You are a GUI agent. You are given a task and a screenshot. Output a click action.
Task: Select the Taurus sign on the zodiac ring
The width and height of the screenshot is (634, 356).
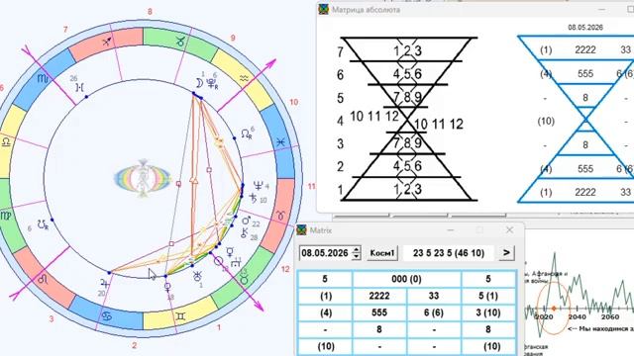click(x=244, y=279)
